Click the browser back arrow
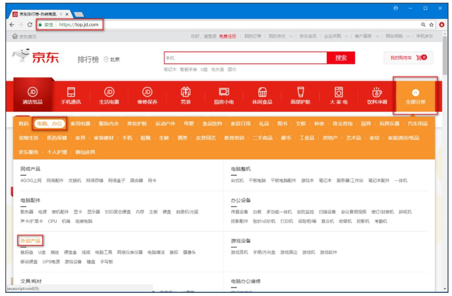 point(12,25)
